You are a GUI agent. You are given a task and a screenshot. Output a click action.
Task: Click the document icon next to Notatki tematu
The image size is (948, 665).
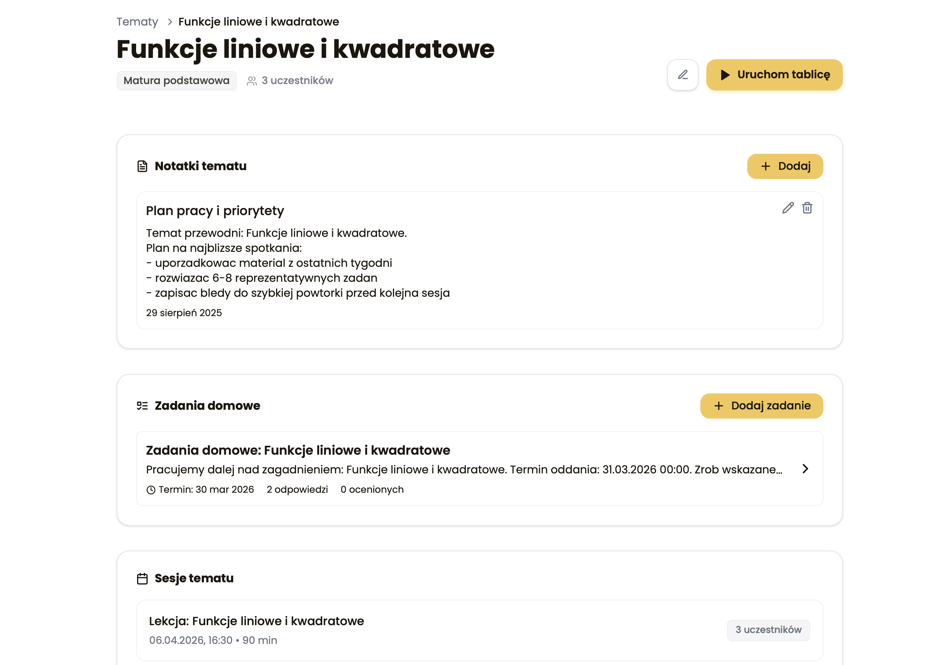pyautogui.click(x=142, y=166)
